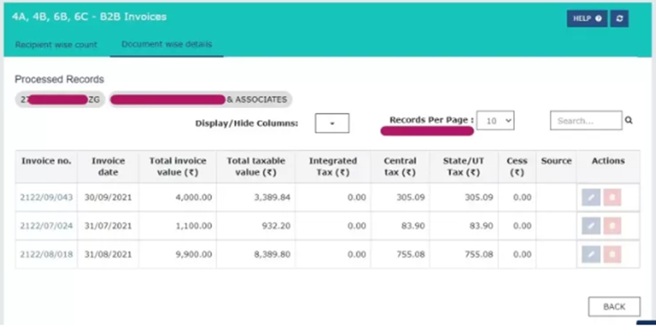Switch to Recipient wise count tab
656x328 pixels.
pyautogui.click(x=57, y=45)
